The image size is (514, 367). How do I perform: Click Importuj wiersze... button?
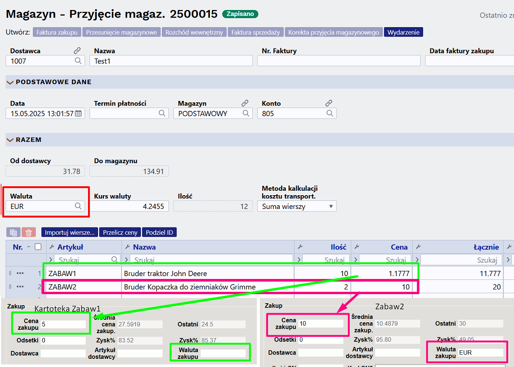(69, 232)
